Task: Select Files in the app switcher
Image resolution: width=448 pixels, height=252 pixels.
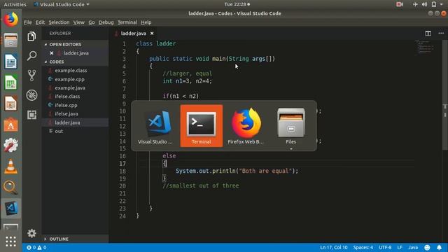Action: pyautogui.click(x=291, y=126)
